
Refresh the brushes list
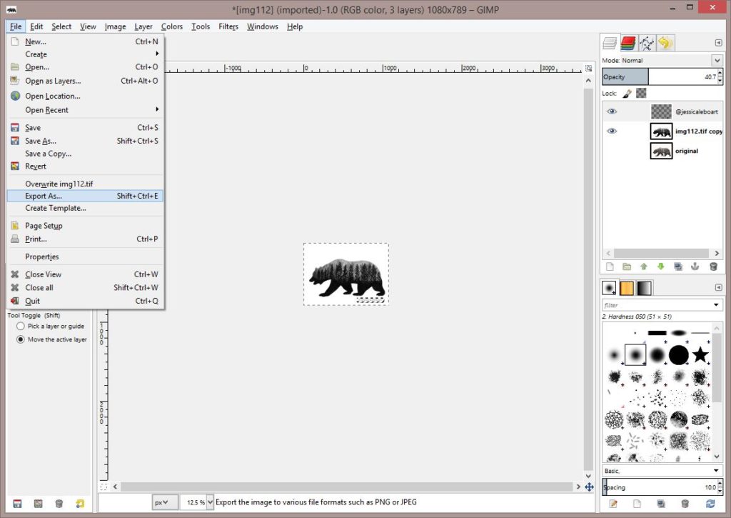(x=710, y=504)
